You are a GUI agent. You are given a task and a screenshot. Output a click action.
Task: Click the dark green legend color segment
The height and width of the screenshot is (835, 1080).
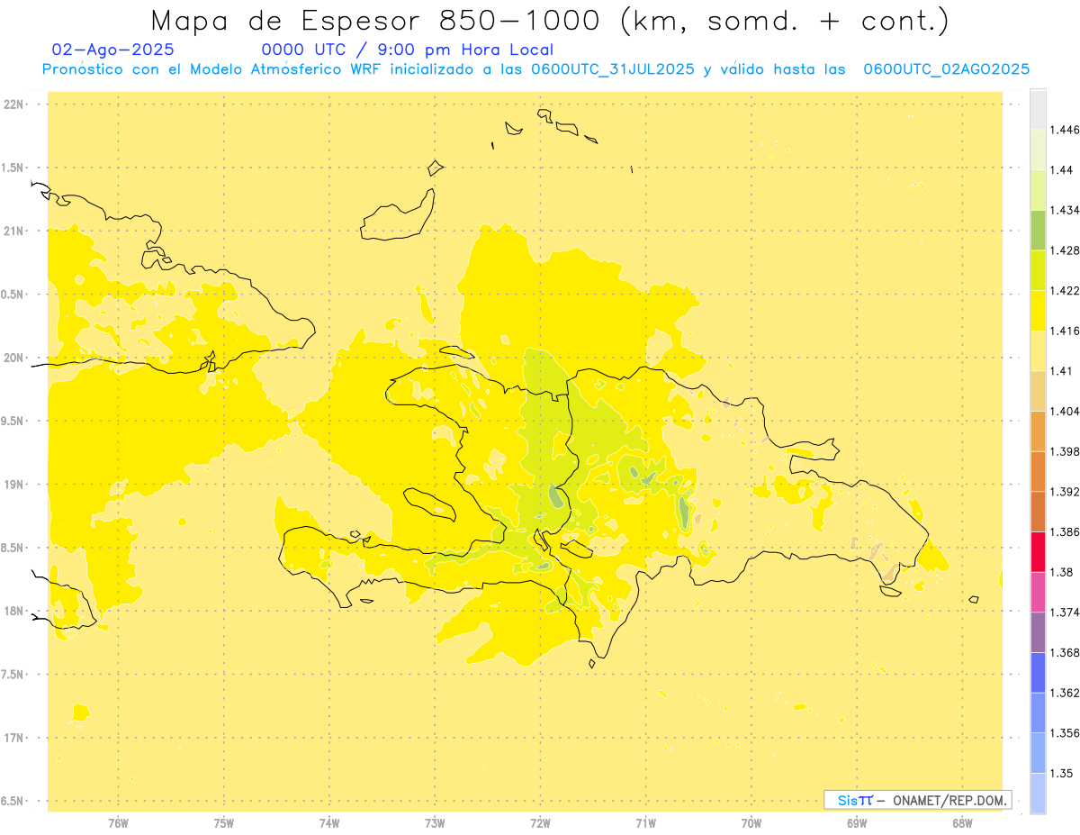(1038, 230)
